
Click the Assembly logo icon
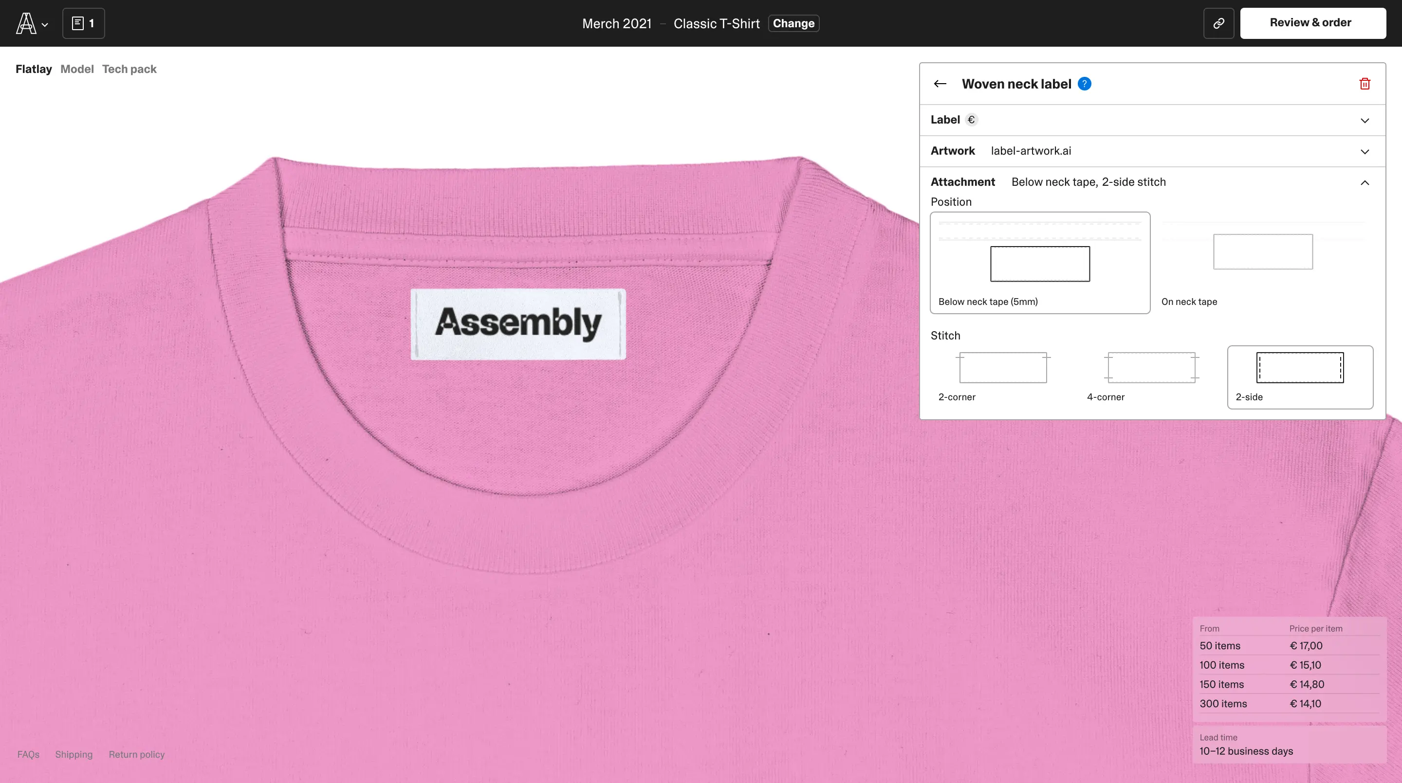click(26, 23)
